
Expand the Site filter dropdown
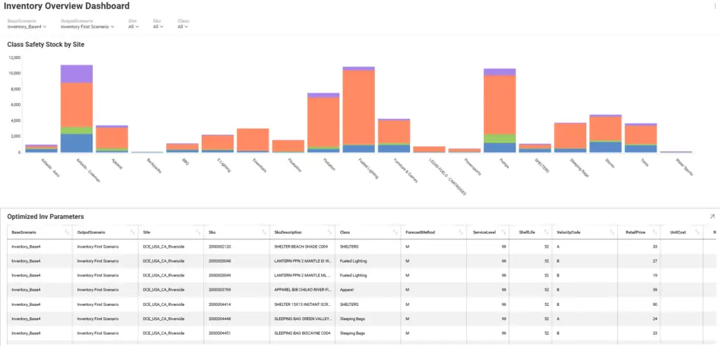pyautogui.click(x=134, y=27)
